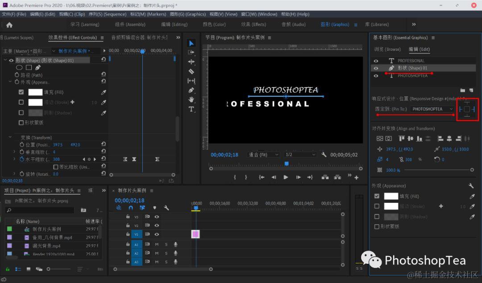Collapse the Appearance group in Effect Controls
The height and width of the screenshot is (283, 482).
(10, 82)
